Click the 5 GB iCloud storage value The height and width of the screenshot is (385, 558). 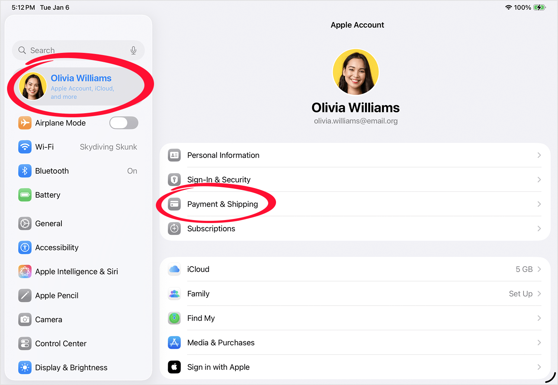tap(524, 269)
